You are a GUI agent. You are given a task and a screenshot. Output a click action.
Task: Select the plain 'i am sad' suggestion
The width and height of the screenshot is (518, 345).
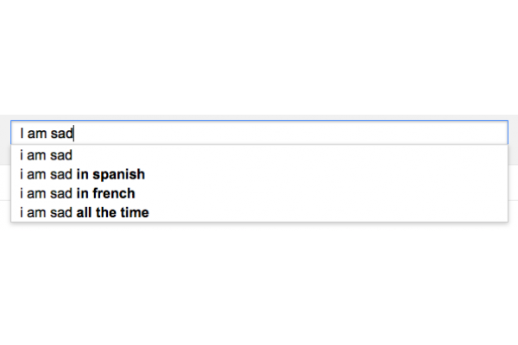(47, 156)
